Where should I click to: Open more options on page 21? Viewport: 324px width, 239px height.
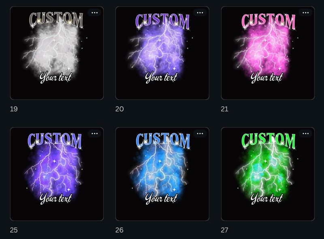tap(306, 13)
